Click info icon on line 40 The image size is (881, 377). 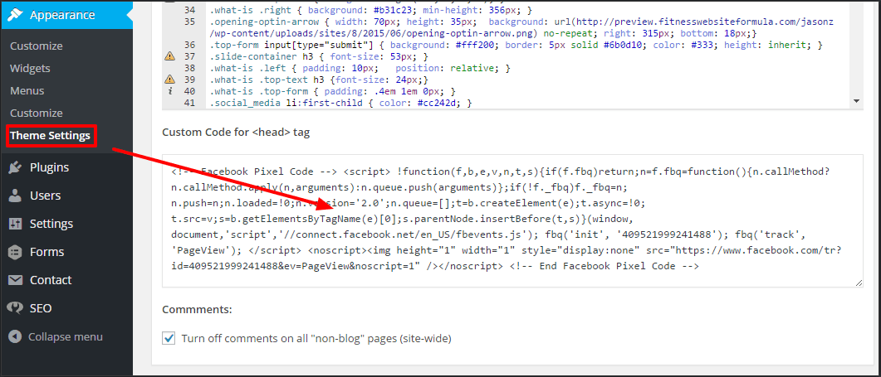click(x=169, y=91)
